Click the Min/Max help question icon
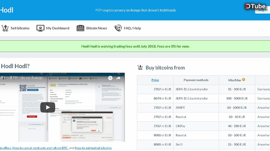 243,80
